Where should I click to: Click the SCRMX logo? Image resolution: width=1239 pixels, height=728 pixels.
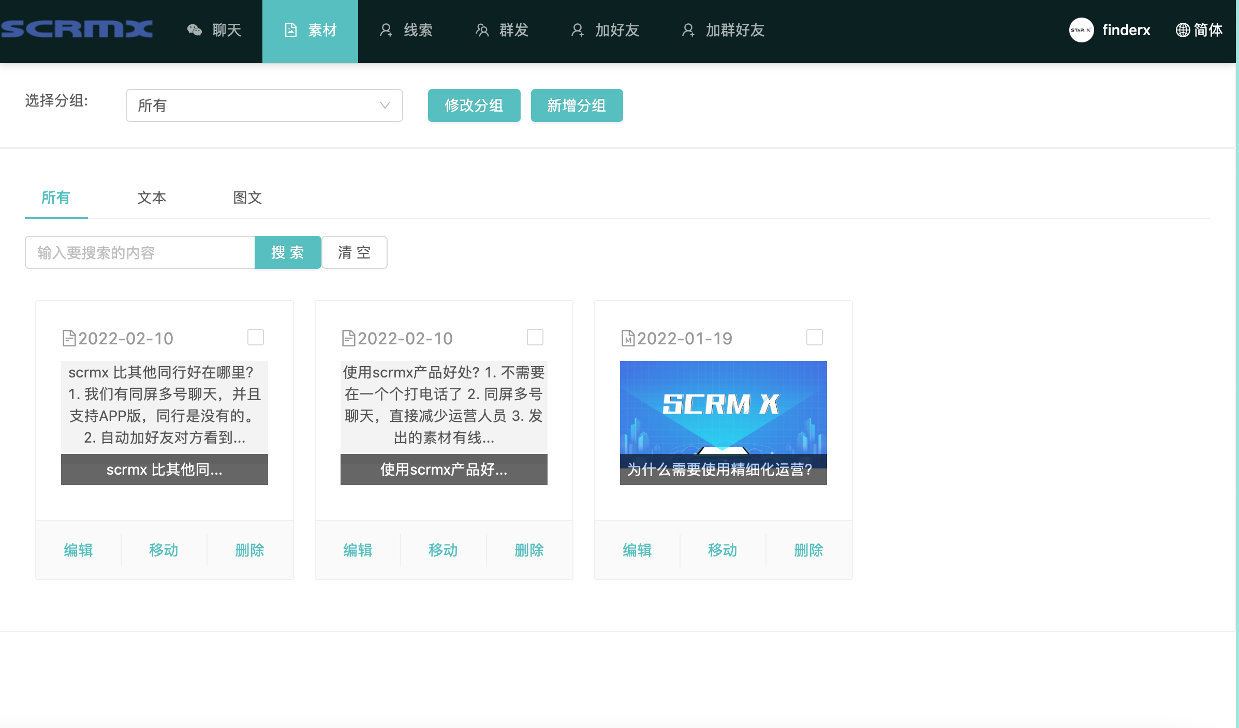pyautogui.click(x=77, y=29)
